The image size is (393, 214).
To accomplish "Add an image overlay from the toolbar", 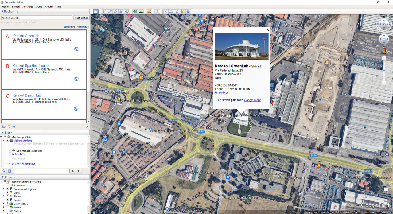I will pyautogui.click(x=121, y=11).
